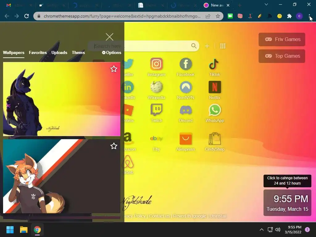Open the WhatsApp shortcut
316x237 pixels.
(215, 113)
